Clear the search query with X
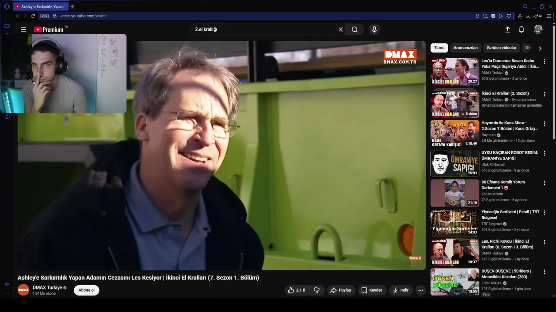The image size is (556, 312). coord(341,29)
